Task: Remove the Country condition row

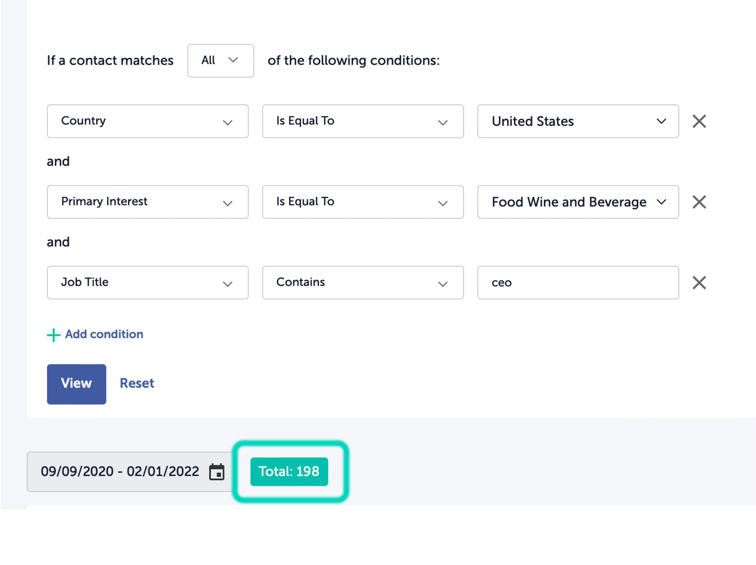Action: pos(699,121)
